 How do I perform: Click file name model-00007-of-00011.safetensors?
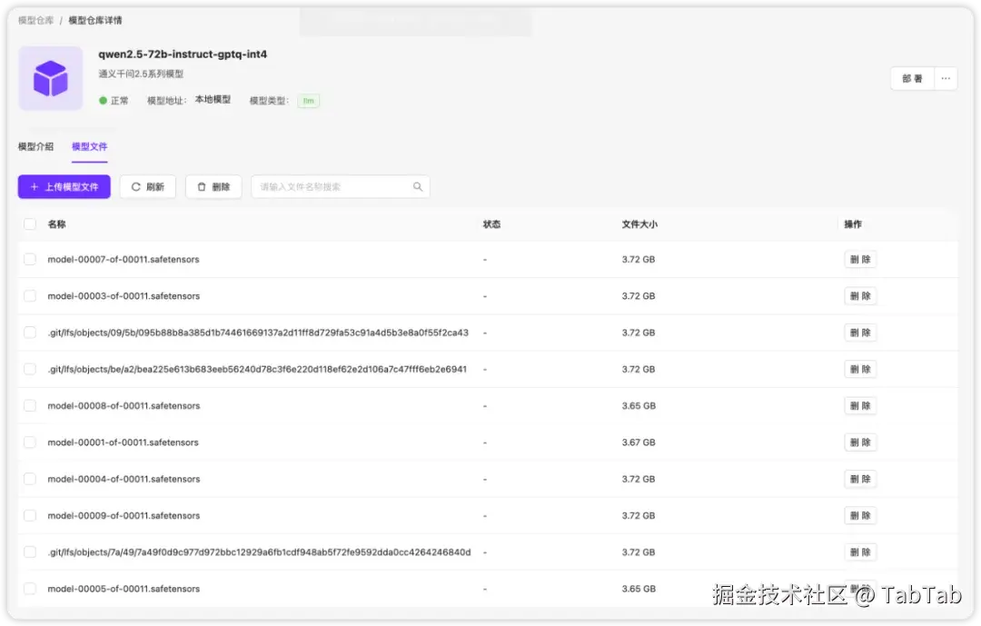(124, 259)
